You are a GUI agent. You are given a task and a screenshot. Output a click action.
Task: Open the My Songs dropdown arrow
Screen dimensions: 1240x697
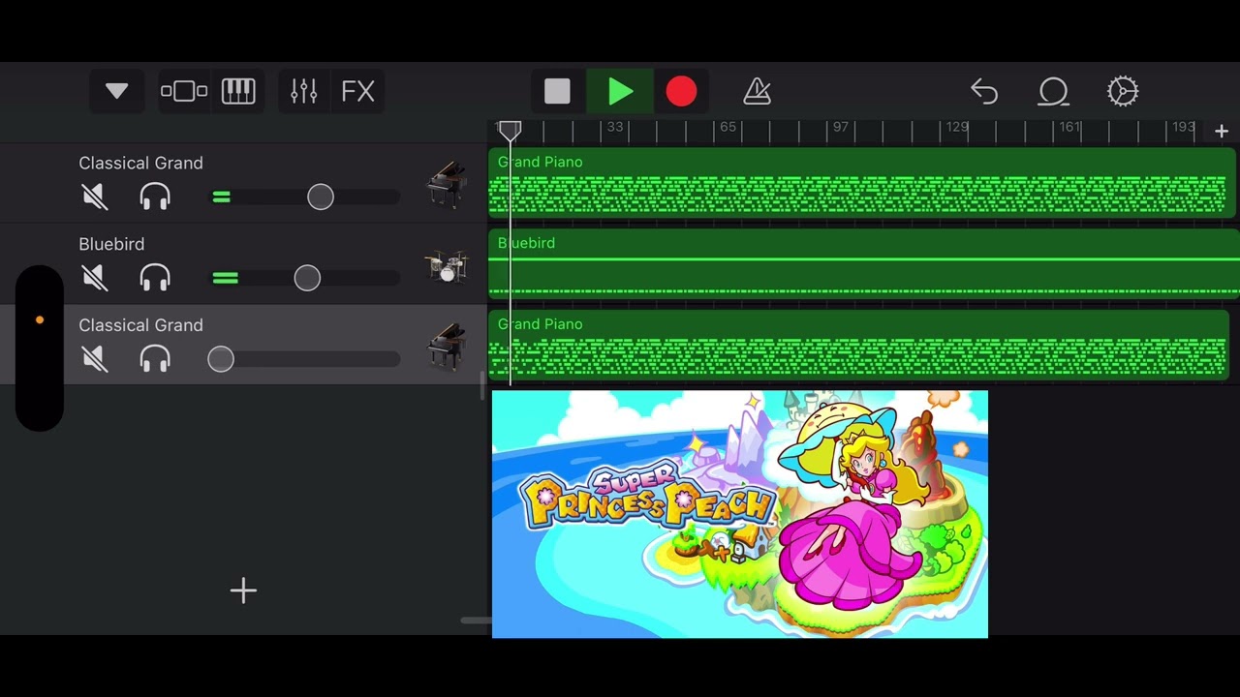117,91
